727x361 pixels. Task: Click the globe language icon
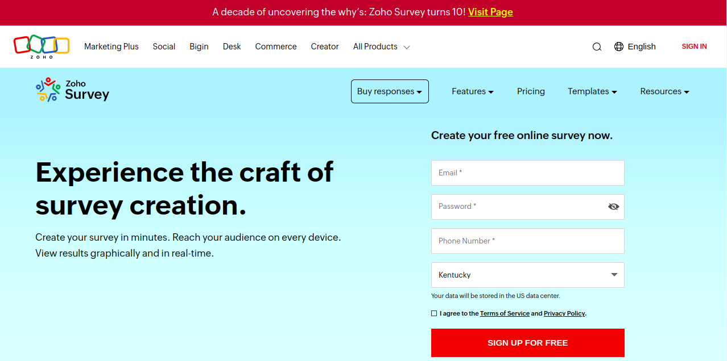click(x=619, y=47)
